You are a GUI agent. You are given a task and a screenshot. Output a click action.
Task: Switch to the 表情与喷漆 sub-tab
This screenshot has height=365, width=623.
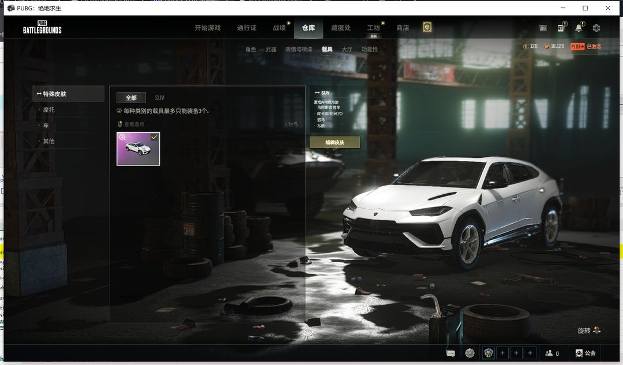click(299, 49)
